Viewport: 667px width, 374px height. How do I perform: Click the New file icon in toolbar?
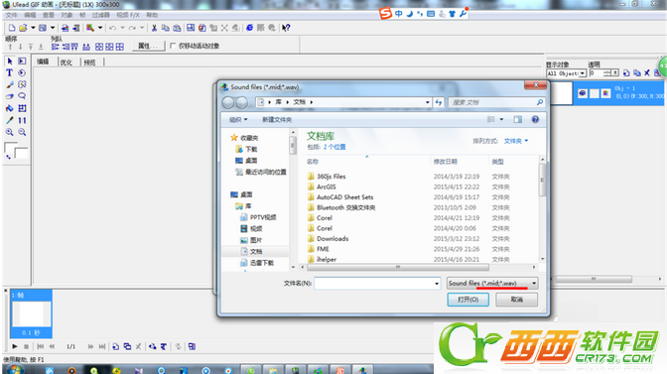click(x=12, y=28)
